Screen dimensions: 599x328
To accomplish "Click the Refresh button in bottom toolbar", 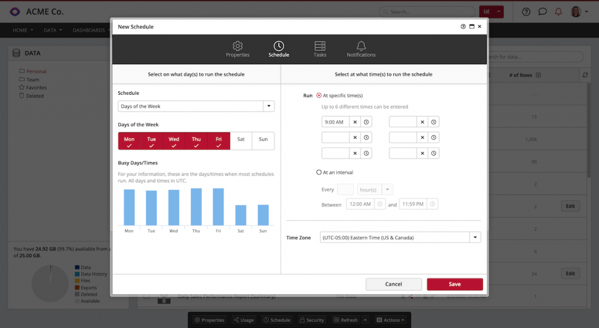I will tap(345, 320).
